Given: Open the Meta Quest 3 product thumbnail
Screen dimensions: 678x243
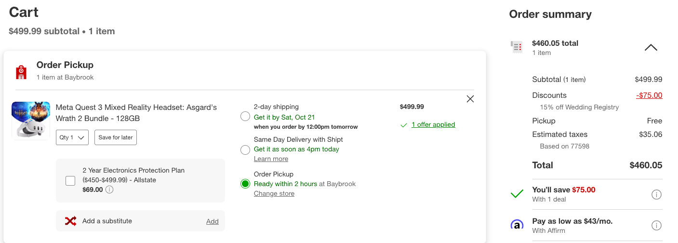Looking at the screenshot, I should [31, 120].
